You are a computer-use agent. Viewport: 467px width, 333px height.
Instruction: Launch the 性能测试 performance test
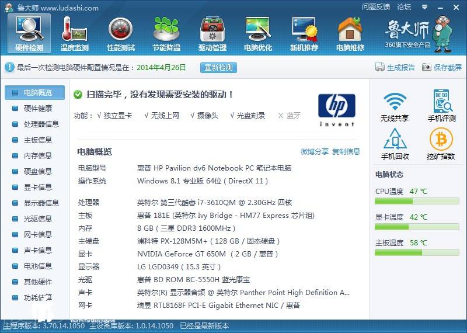tap(121, 33)
